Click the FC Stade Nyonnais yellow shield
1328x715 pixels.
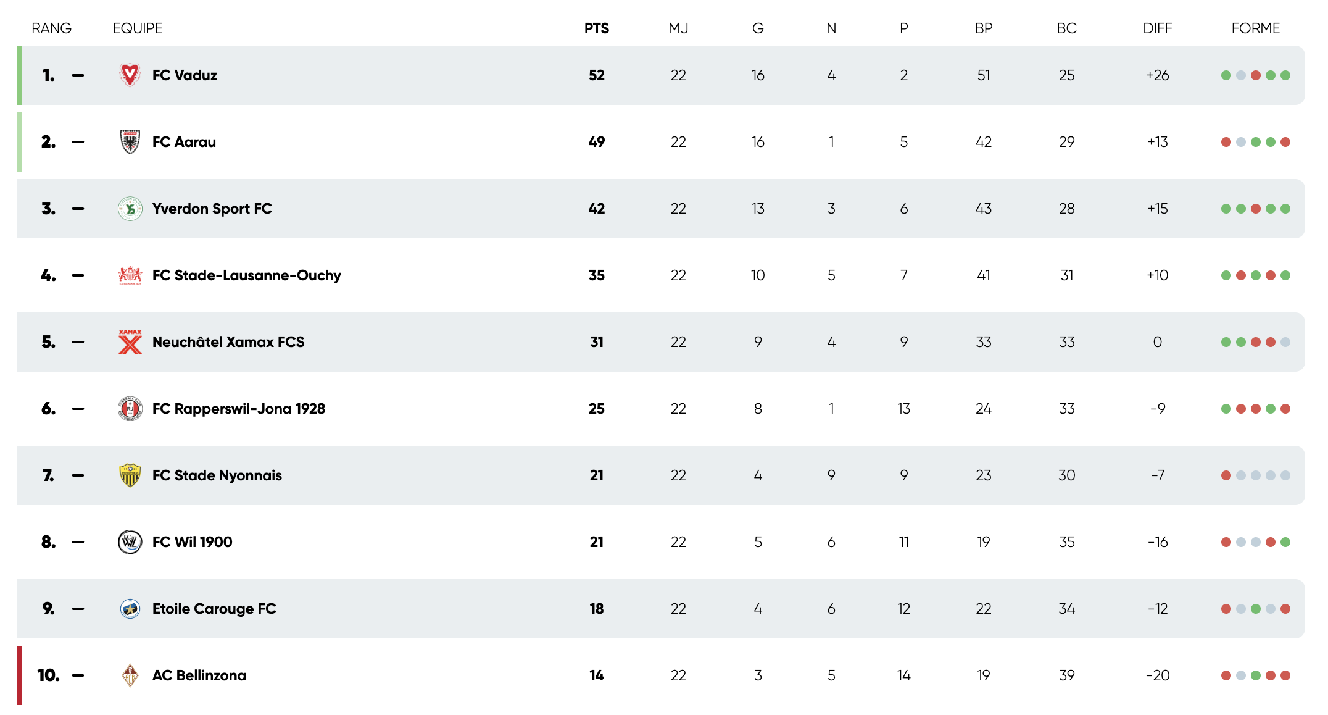click(130, 475)
